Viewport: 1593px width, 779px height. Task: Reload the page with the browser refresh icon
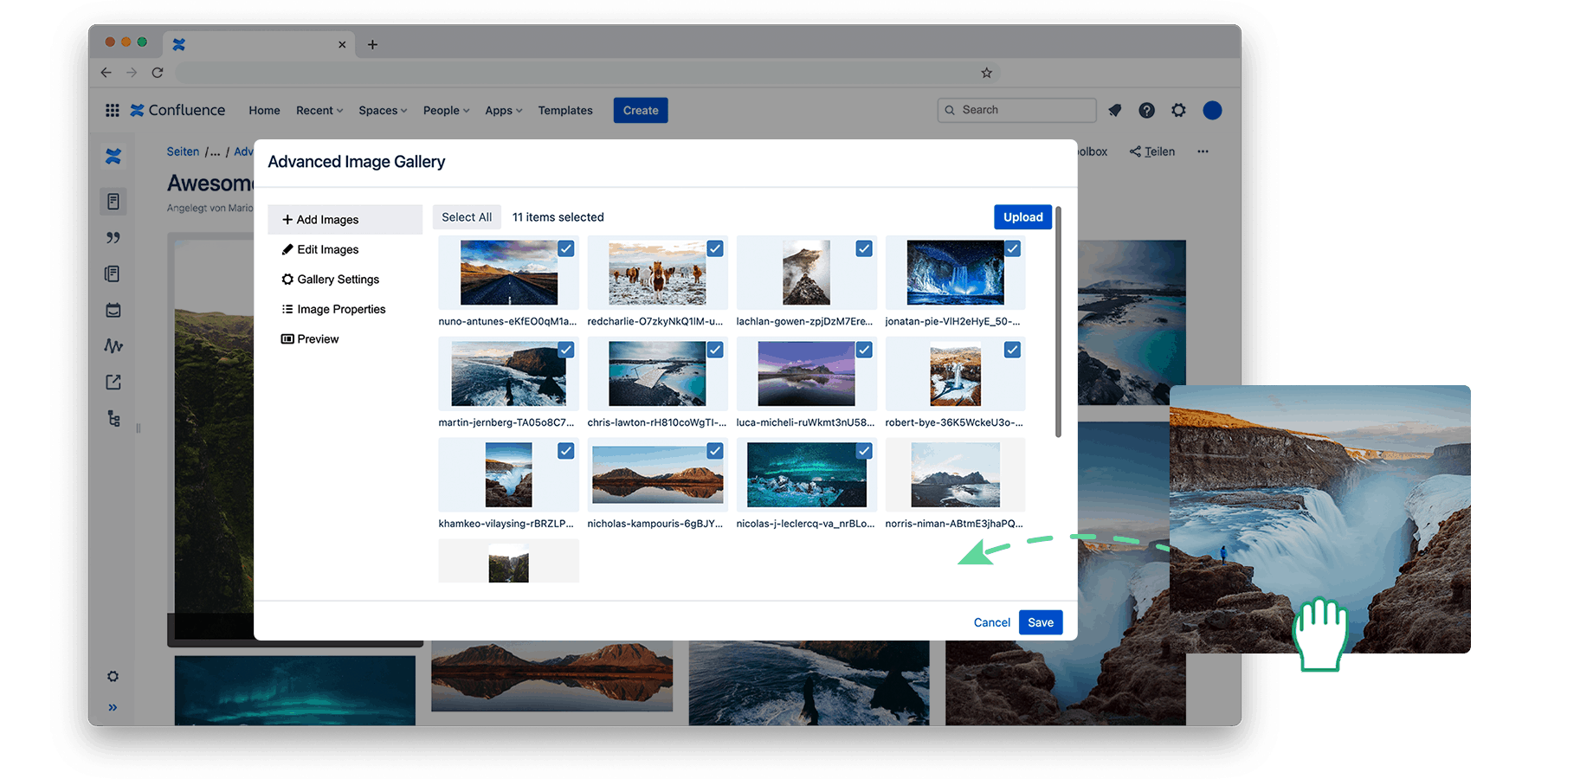coord(158,73)
